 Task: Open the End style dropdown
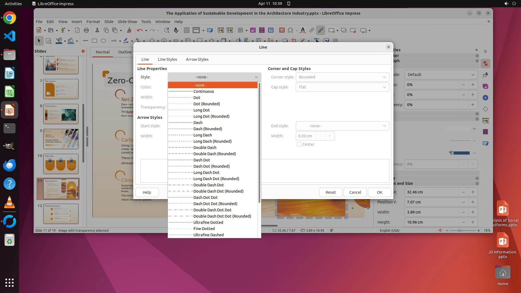click(342, 126)
